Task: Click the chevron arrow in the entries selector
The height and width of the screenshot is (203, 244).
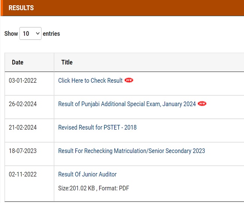Action: tap(38, 33)
